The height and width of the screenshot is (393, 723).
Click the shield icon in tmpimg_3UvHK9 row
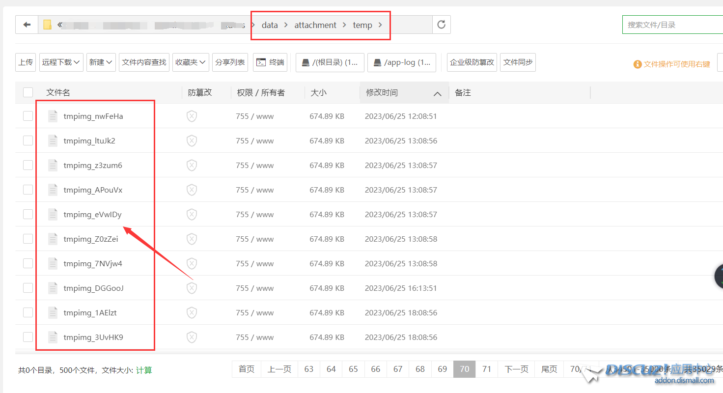click(192, 337)
